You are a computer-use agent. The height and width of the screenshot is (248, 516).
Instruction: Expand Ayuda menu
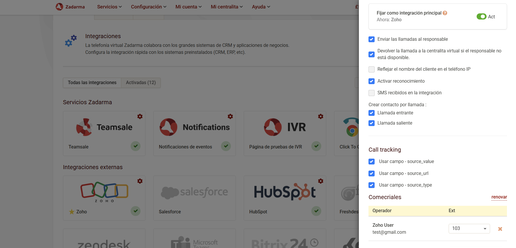[x=261, y=7]
